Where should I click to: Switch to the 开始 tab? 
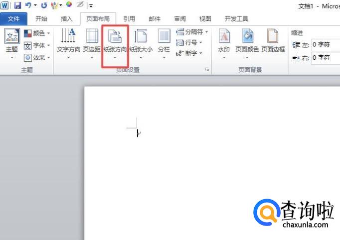tap(41, 19)
